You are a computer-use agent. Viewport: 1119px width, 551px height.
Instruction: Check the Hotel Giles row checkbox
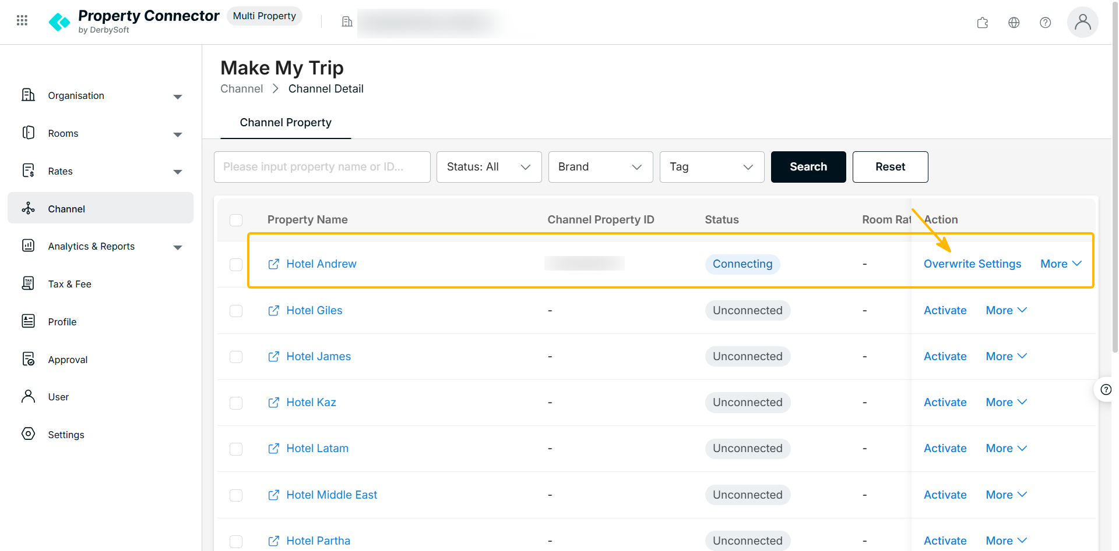[x=236, y=311]
